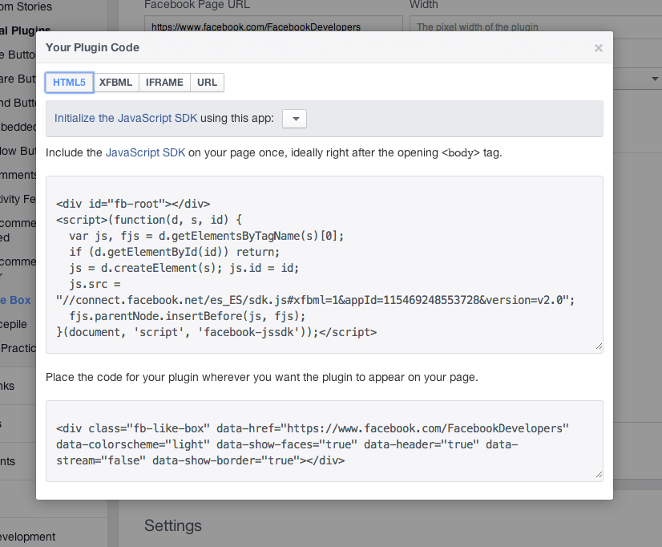Click the 'js.src =' line in code
Screen dimensions: 662x547
coord(95,284)
